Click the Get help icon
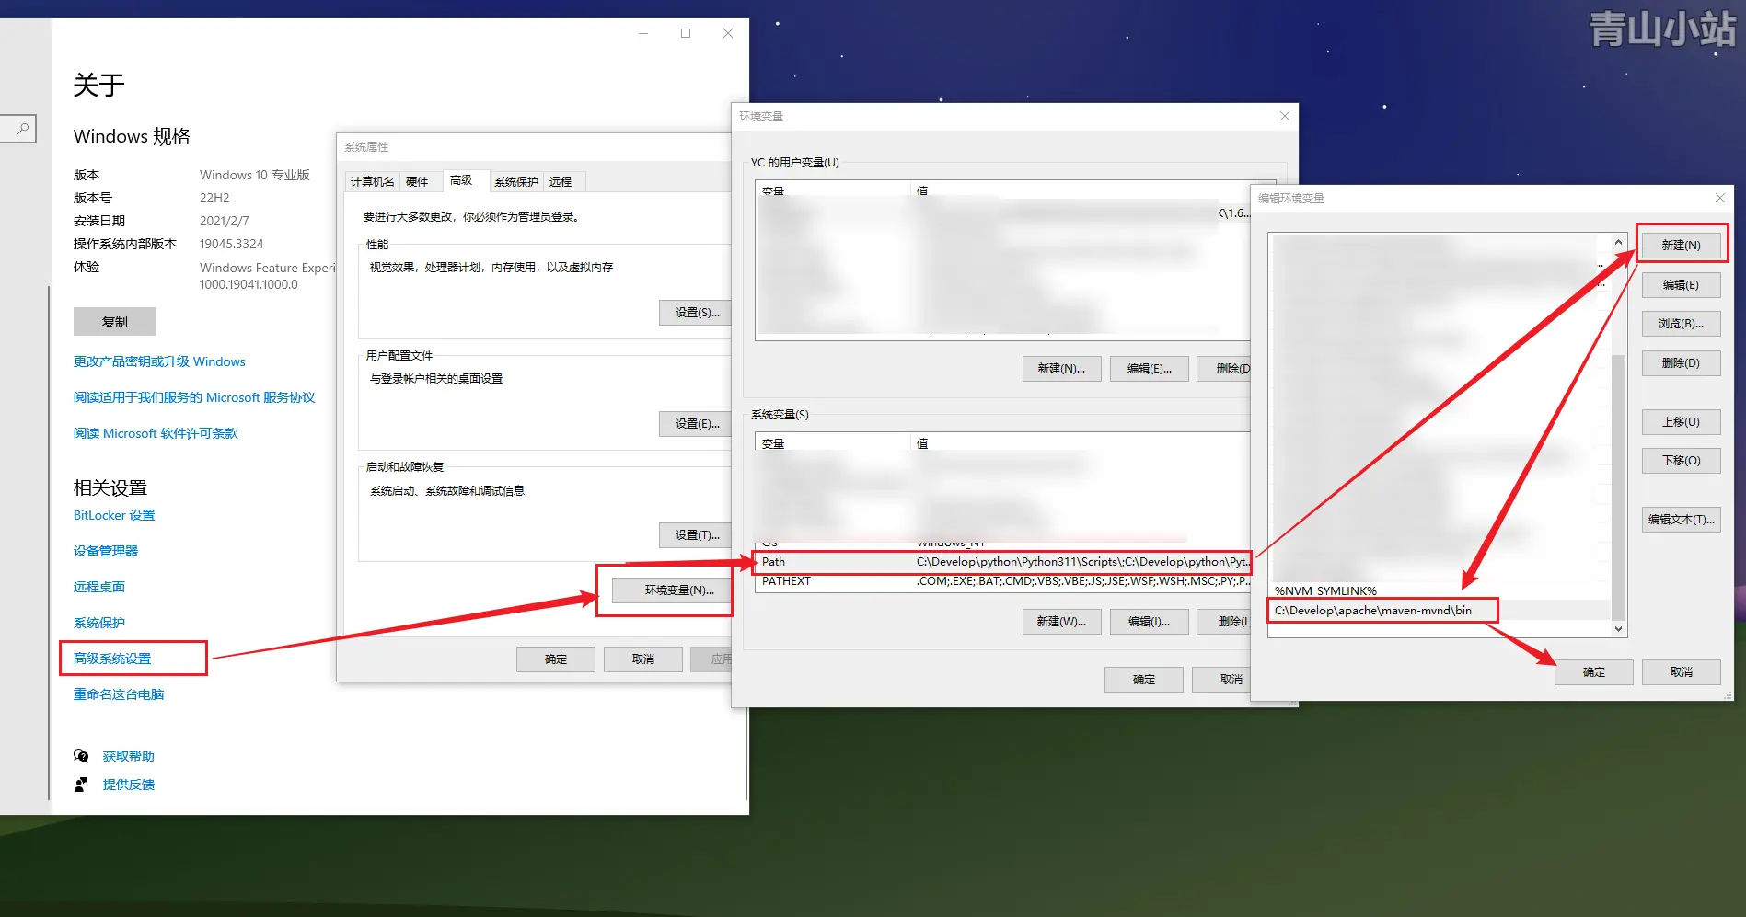 tap(81, 756)
